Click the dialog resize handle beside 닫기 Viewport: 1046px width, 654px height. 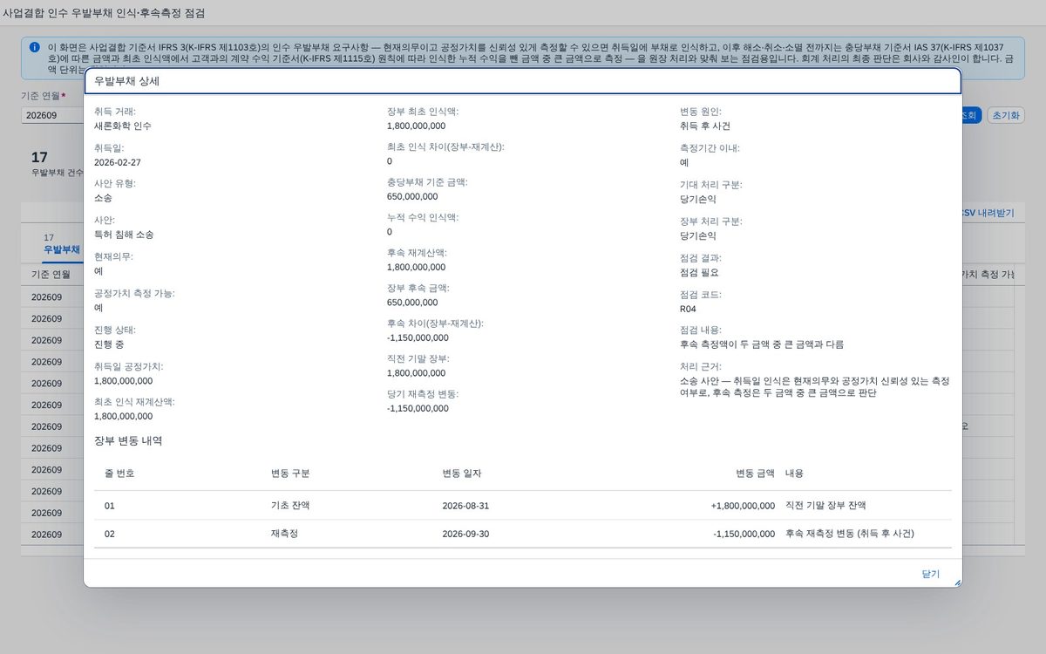(x=957, y=582)
